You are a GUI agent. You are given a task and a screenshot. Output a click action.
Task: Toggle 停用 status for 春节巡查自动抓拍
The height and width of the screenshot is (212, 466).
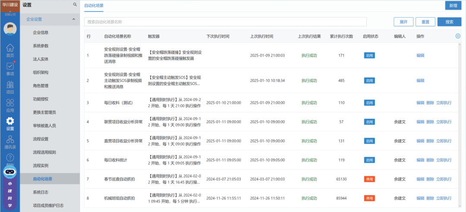[x=369, y=179]
